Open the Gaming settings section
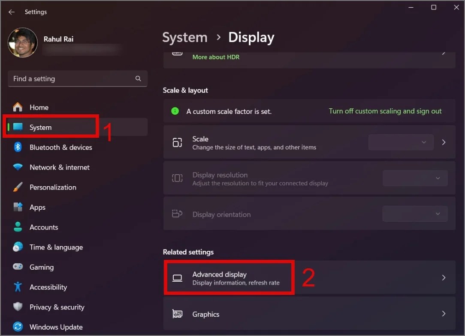This screenshot has width=465, height=336. [42, 267]
